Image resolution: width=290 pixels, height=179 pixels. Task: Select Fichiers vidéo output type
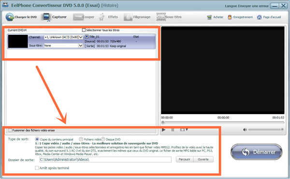tap(81, 139)
